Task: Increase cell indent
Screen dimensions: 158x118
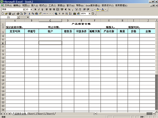Action: (x=88, y=9)
